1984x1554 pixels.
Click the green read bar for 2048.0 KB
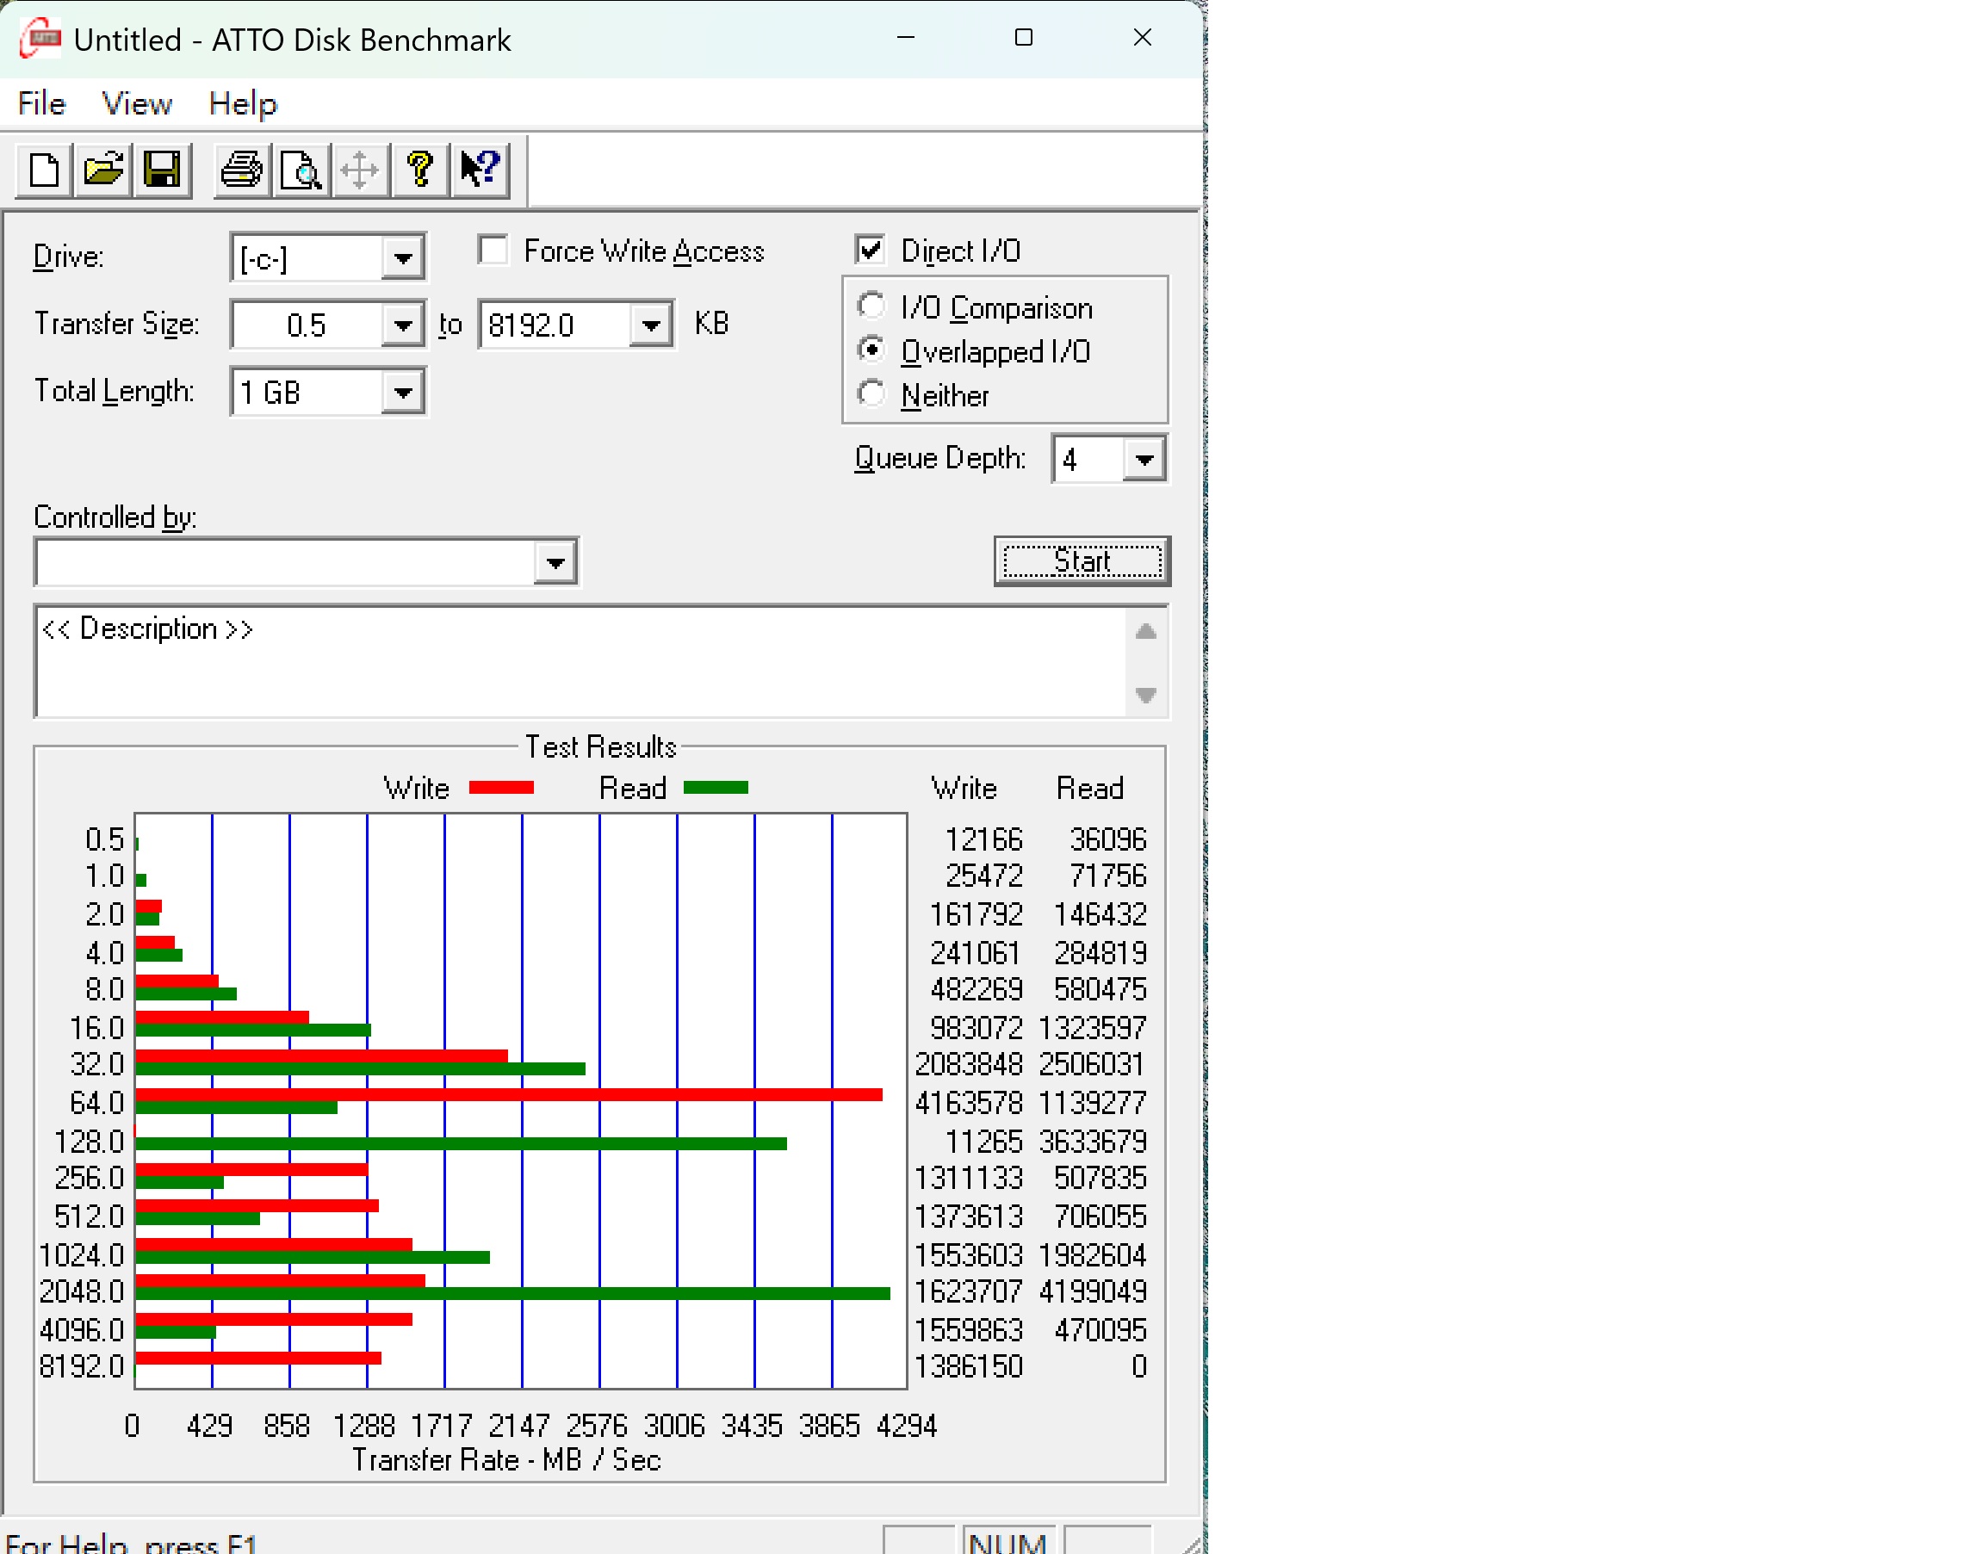[x=512, y=1295]
